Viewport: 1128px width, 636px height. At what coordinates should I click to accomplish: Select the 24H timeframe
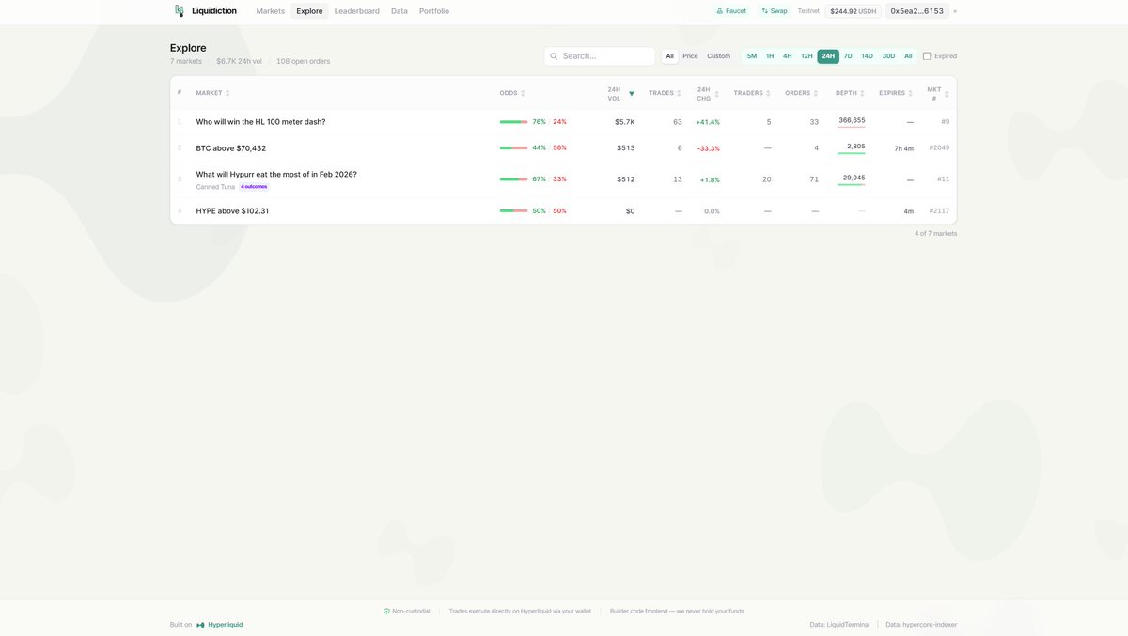click(828, 56)
